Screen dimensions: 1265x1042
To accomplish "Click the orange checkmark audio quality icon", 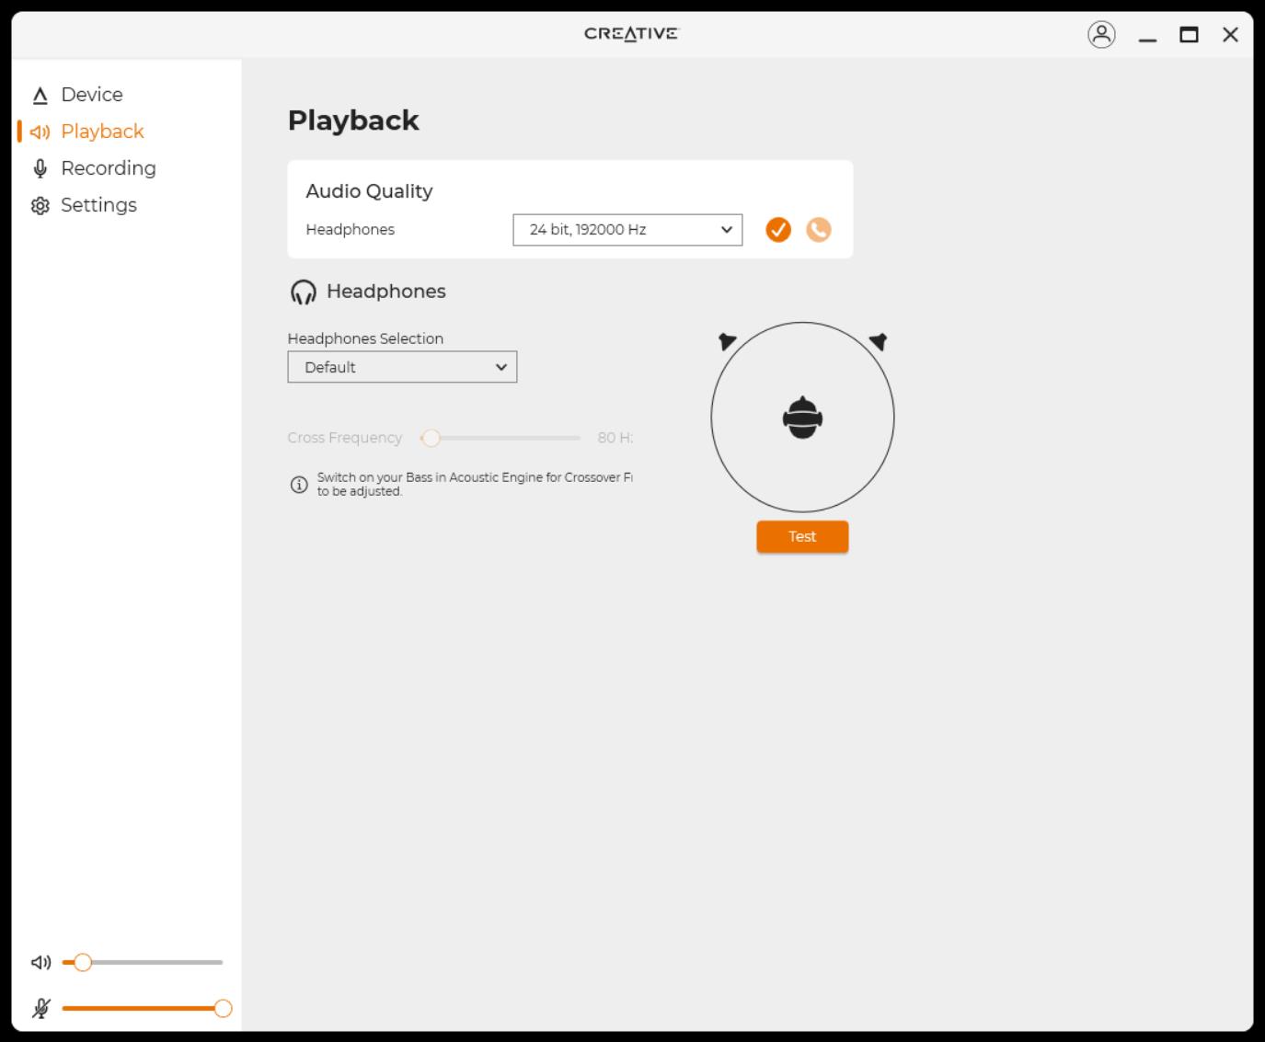I will pos(778,230).
